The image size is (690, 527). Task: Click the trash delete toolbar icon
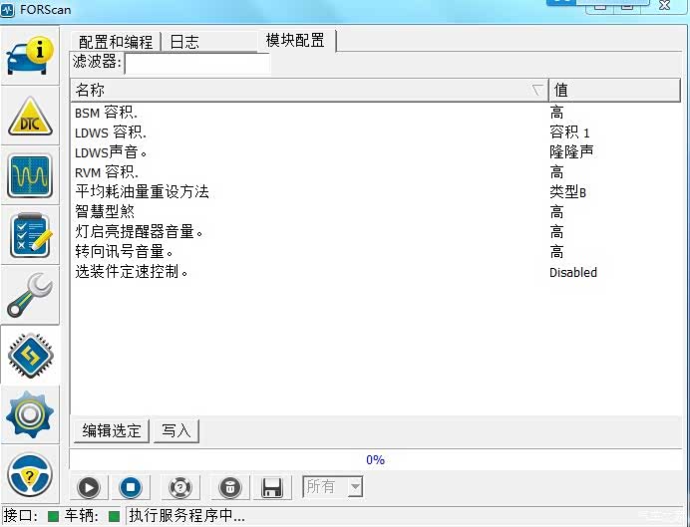[230, 487]
